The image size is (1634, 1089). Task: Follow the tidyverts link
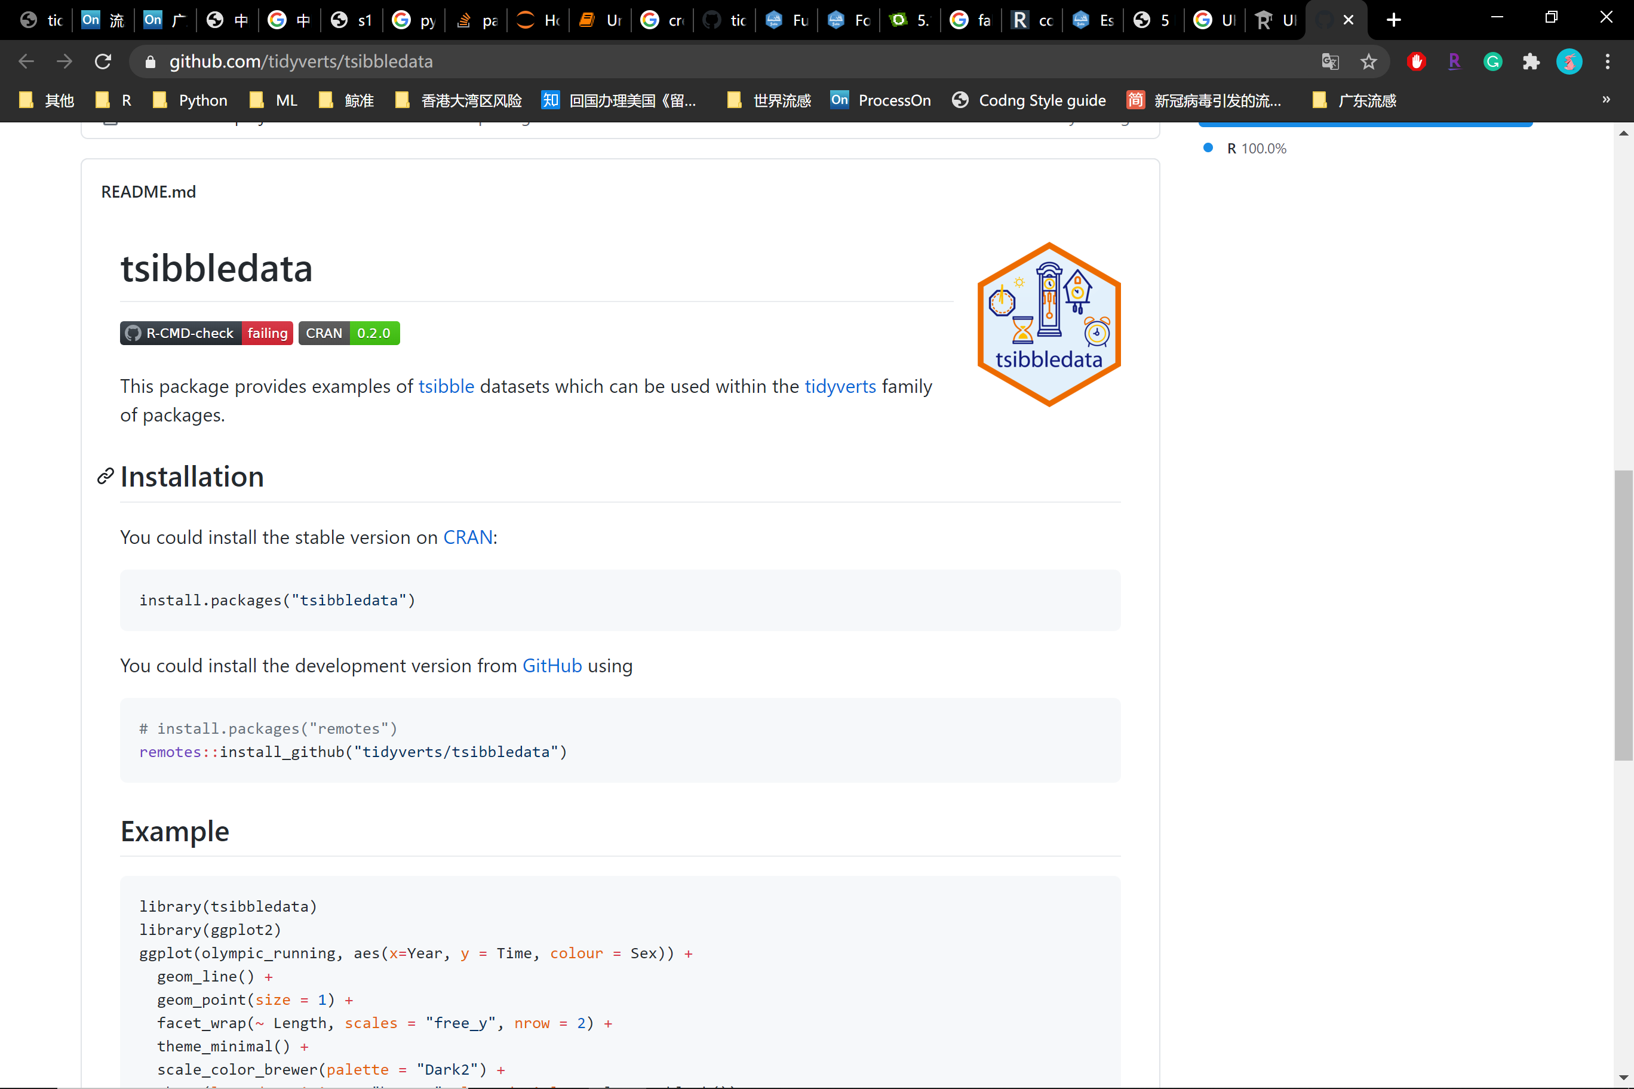(840, 386)
